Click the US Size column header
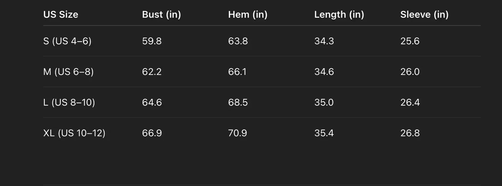Viewport: 502px width, 186px height. (61, 15)
